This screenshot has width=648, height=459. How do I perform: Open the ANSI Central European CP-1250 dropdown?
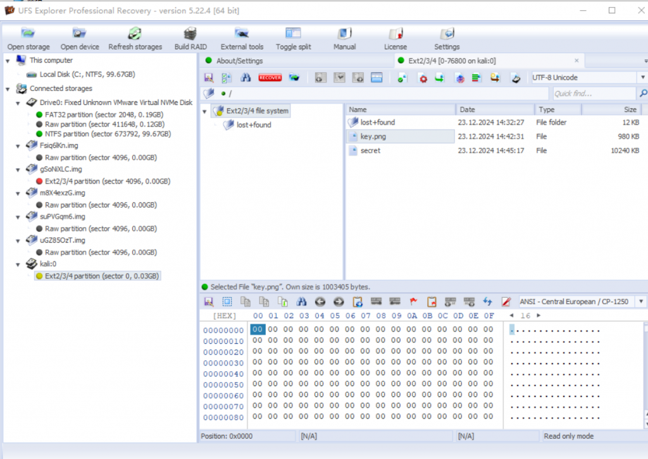[641, 302]
